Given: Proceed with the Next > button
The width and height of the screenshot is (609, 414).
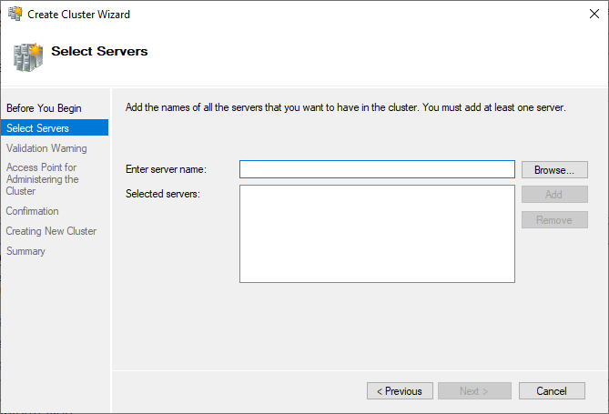Looking at the screenshot, I should pyautogui.click(x=474, y=390).
